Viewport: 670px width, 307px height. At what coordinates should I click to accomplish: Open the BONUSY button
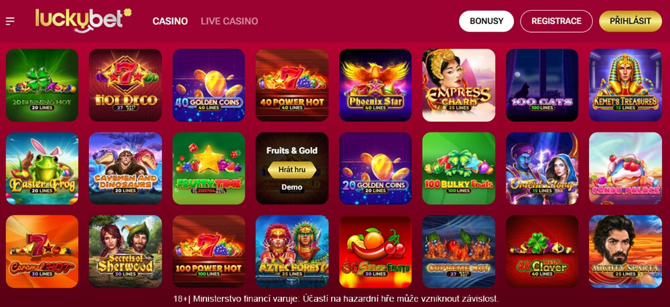[x=486, y=21]
